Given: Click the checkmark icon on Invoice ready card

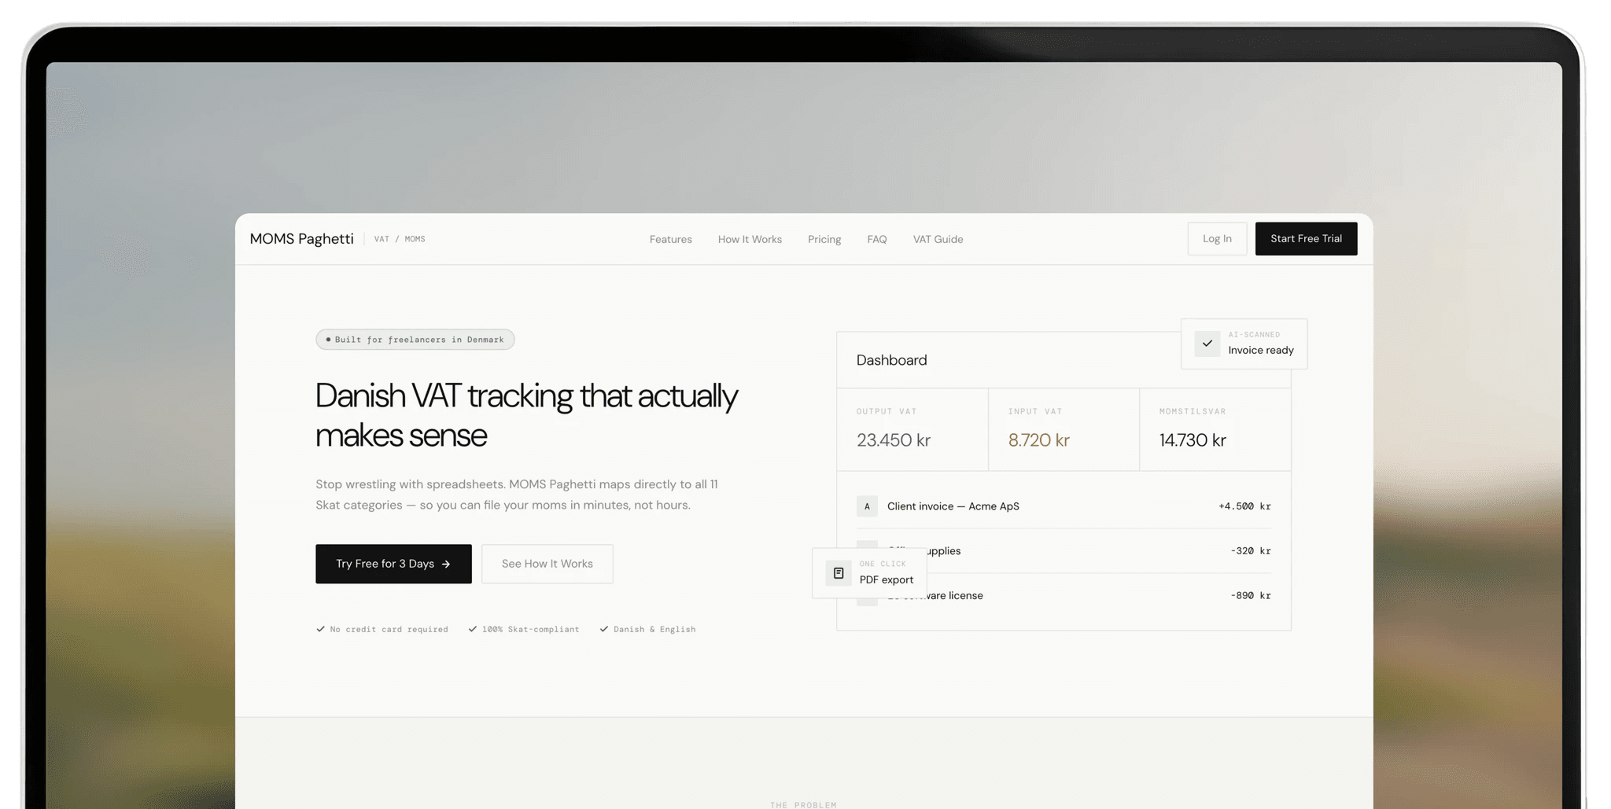Looking at the screenshot, I should [1207, 344].
